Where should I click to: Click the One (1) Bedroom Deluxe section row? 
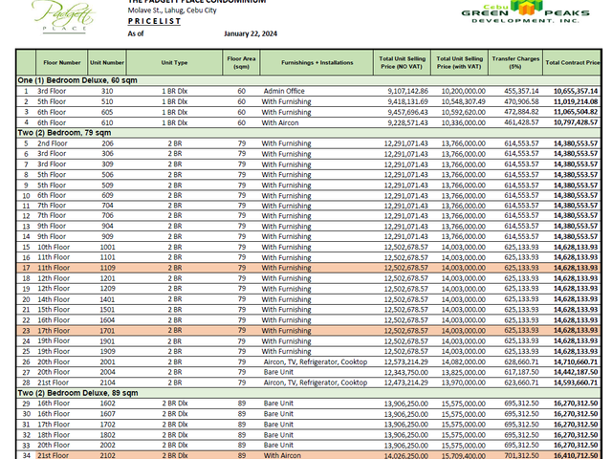tap(308, 80)
